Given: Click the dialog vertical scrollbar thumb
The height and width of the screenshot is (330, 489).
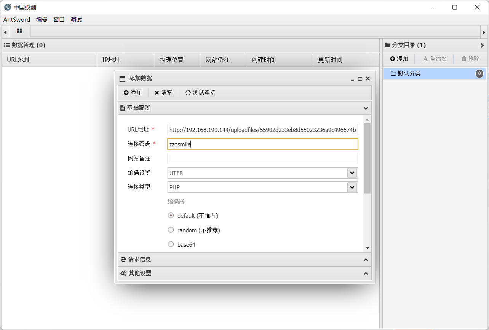Looking at the screenshot, I should 367,158.
